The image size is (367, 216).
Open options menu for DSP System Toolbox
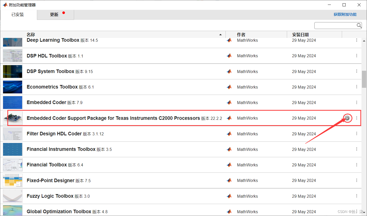tap(357, 71)
